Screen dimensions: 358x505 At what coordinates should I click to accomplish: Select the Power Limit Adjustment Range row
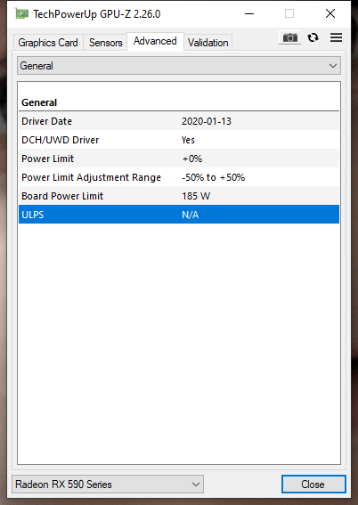[x=179, y=177]
